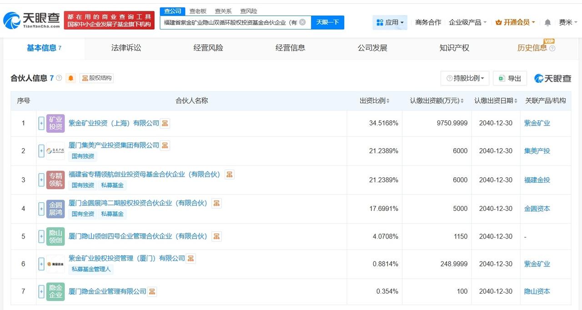582x310 pixels.
Task: Click the 紫金资本 company logo in row 6
Action: 55,264
